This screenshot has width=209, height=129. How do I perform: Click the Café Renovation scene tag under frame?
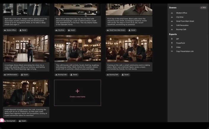point(11,75)
